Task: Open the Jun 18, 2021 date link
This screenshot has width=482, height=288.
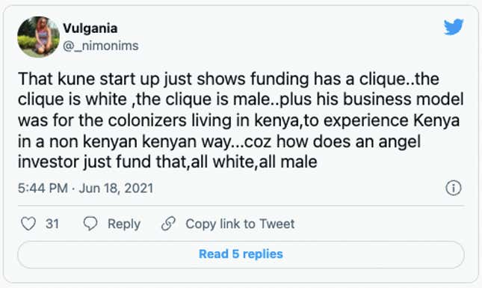Action: 116,188
